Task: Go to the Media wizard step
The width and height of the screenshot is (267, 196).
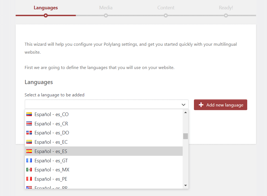Action: 106,8
